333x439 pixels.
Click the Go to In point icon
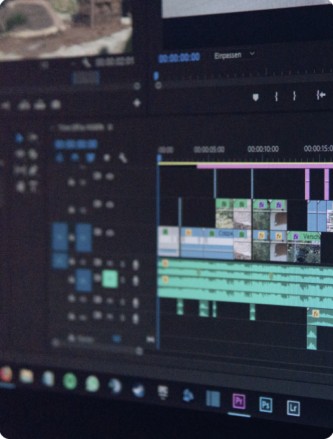coord(321,95)
